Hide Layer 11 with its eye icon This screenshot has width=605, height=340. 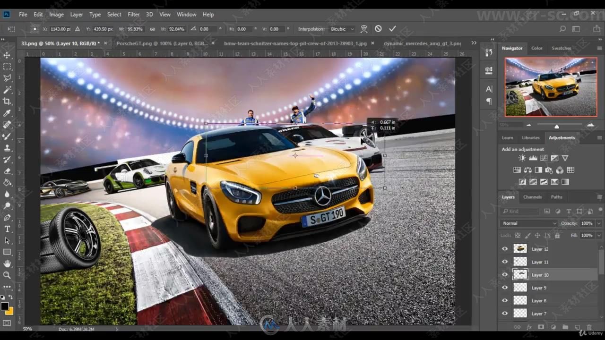pos(505,262)
